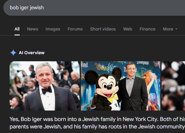This screenshot has width=185, height=133.
Task: Click the small arrow beside More
Action: 176,29
